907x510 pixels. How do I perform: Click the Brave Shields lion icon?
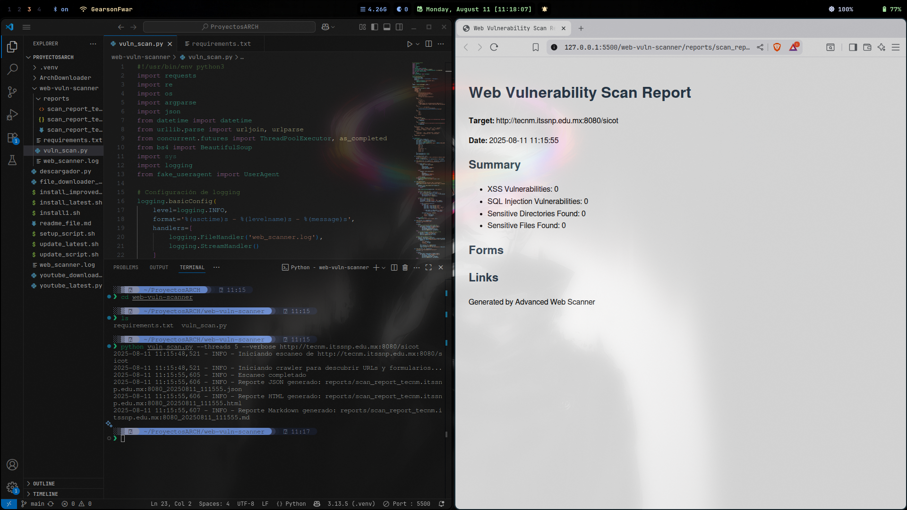click(777, 47)
